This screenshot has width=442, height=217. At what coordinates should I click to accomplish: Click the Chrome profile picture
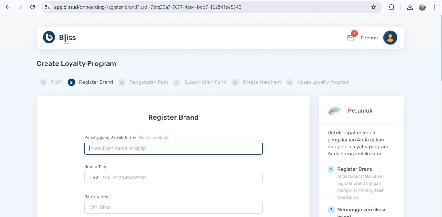point(422,7)
